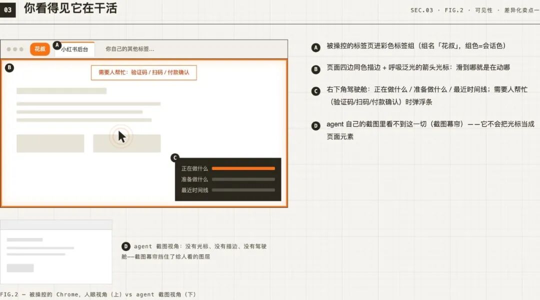Click the gray placeholder block left of the cursor
This screenshot has width=540, height=300.
pyautogui.click(x=50, y=143)
